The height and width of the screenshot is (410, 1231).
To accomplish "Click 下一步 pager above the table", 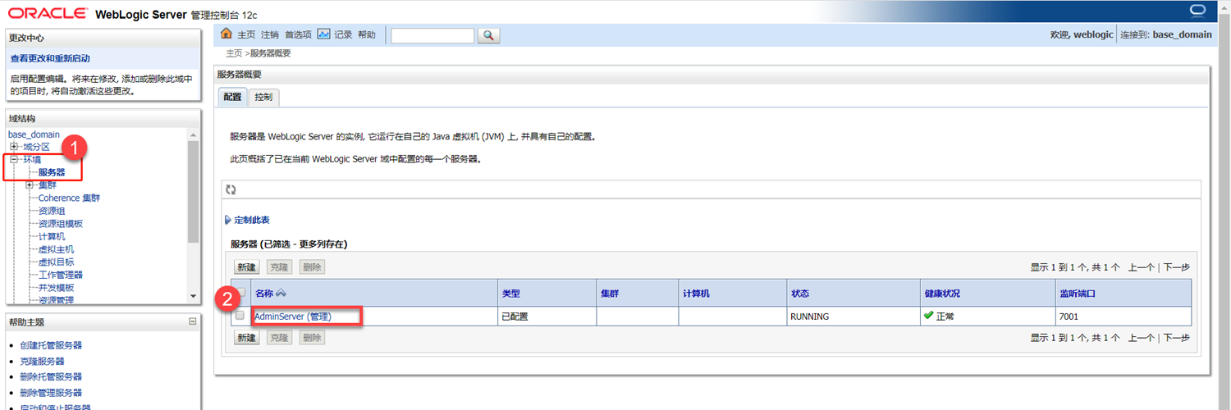I will point(1176,267).
